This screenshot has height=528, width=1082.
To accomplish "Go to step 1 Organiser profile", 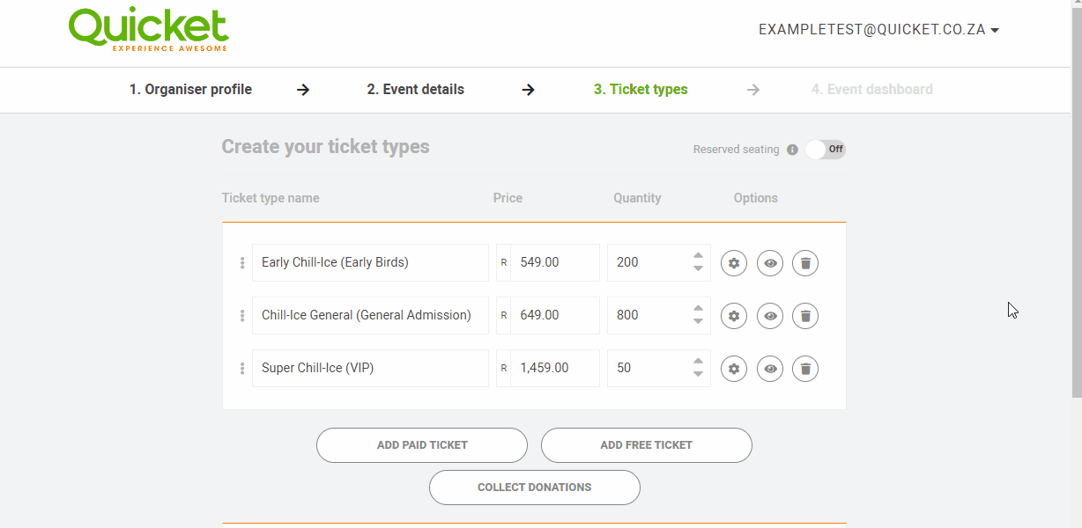I will (190, 90).
